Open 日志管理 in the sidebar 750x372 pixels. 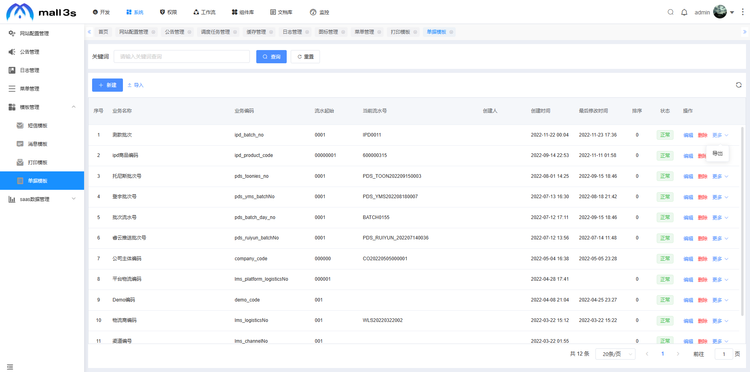click(42, 70)
